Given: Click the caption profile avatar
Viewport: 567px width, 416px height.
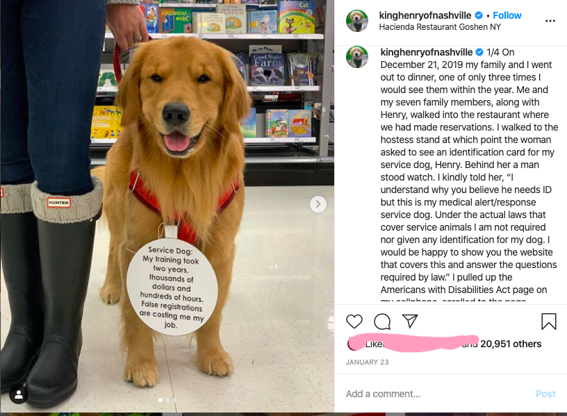Looking at the screenshot, I should click(x=357, y=57).
